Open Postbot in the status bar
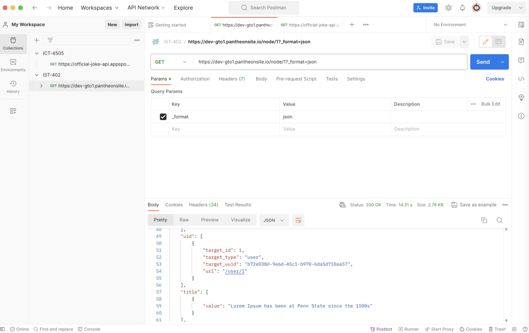529x333 pixels. (381, 329)
